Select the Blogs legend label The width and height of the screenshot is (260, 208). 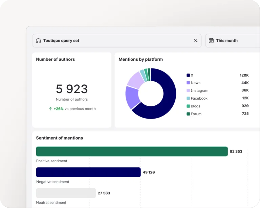195,106
